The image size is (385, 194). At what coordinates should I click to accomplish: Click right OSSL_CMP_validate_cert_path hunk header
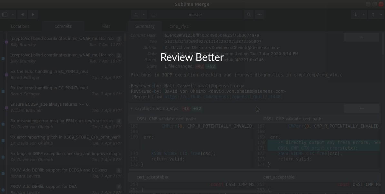[x=293, y=119]
